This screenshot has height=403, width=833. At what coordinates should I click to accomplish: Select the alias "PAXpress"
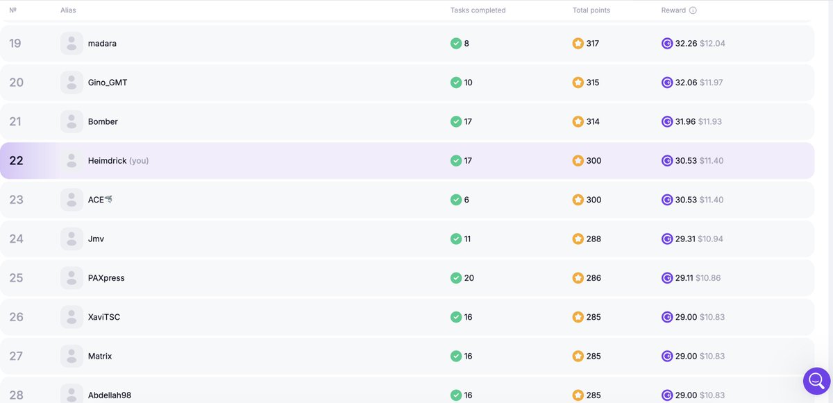106,278
